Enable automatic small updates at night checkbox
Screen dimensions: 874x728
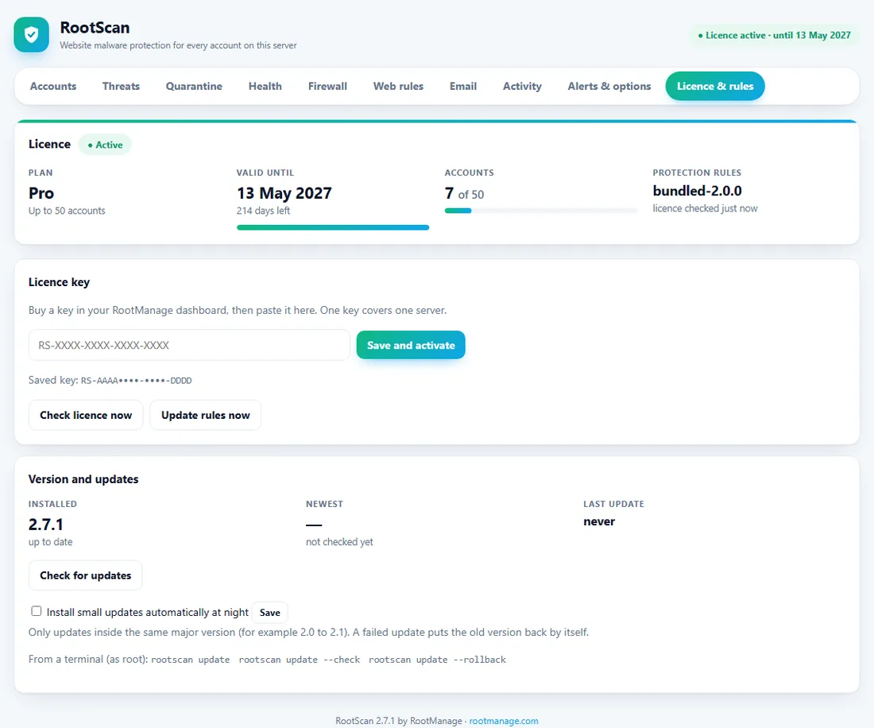pos(37,611)
